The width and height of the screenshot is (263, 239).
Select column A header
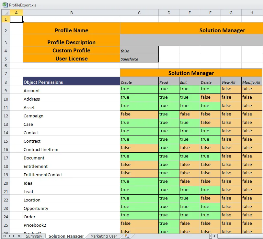pos(16,13)
